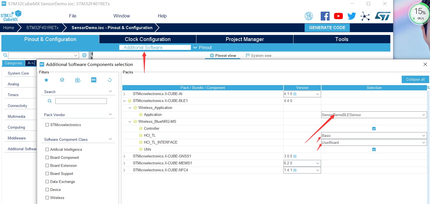The height and width of the screenshot is (204, 430).
Task: Open the Additional Software submenu
Action: pyautogui.click(x=155, y=47)
